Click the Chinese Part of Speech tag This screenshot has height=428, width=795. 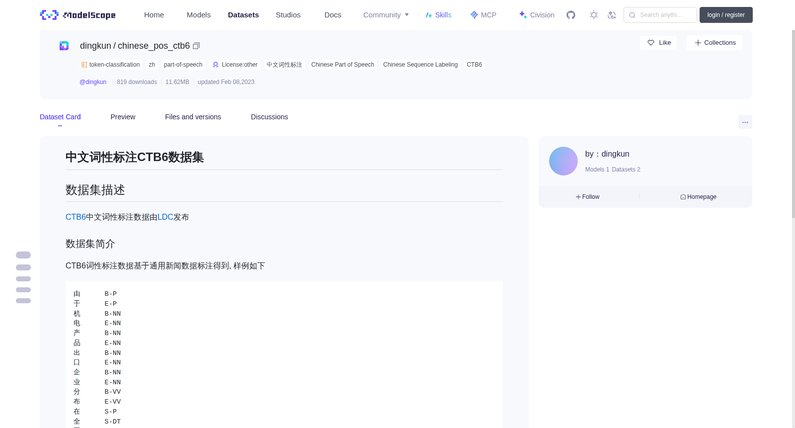343,65
